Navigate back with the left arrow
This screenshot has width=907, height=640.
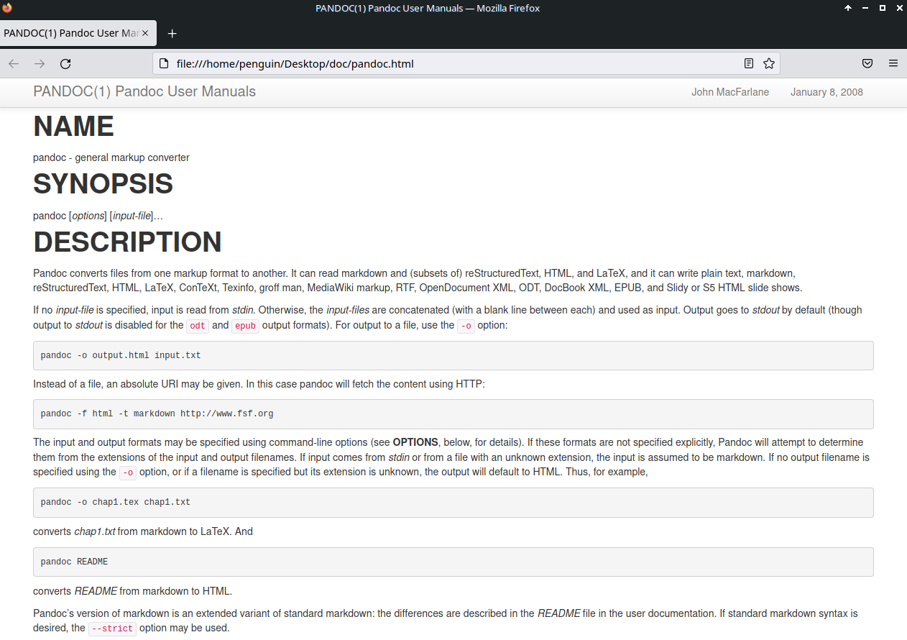click(13, 63)
